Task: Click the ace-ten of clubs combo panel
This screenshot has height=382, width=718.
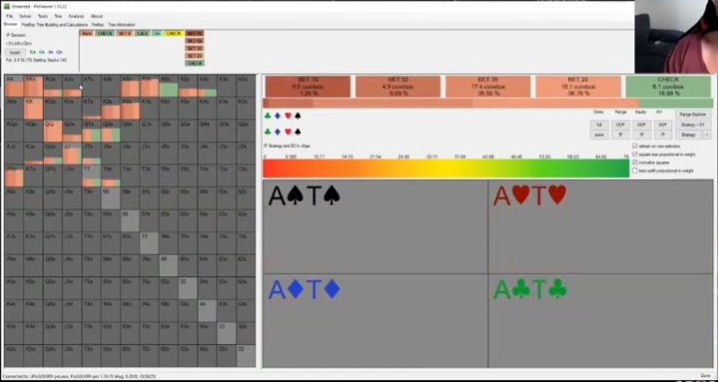Action: [x=600, y=320]
